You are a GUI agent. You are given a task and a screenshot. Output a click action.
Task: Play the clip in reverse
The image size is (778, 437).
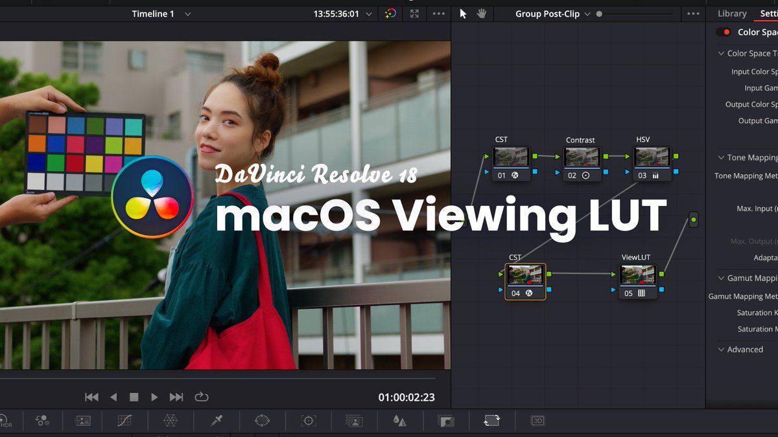click(x=113, y=397)
